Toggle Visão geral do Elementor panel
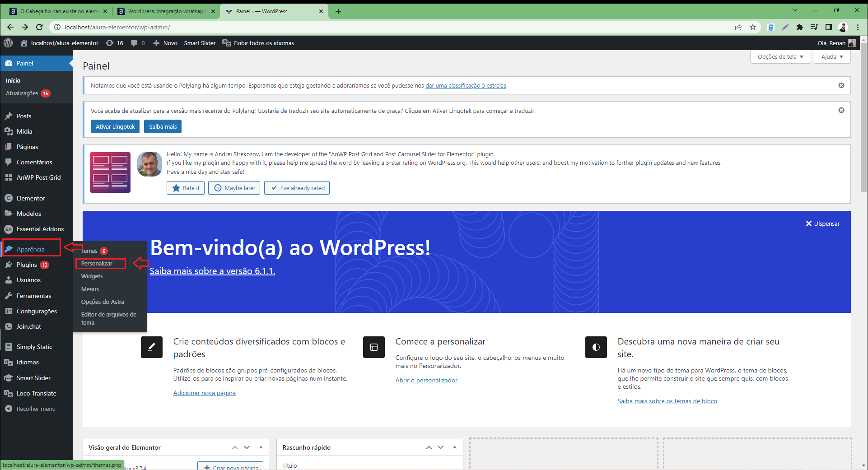The height and width of the screenshot is (470, 868). click(261, 447)
